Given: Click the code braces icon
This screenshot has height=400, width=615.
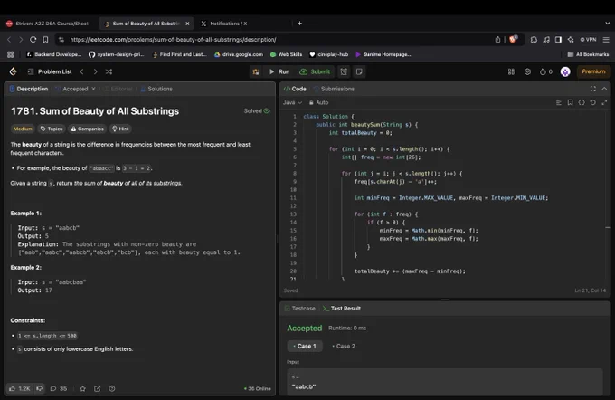Looking at the screenshot, I should coord(582,102).
